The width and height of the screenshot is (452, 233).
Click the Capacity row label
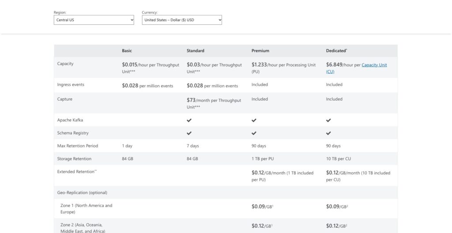[65, 64]
